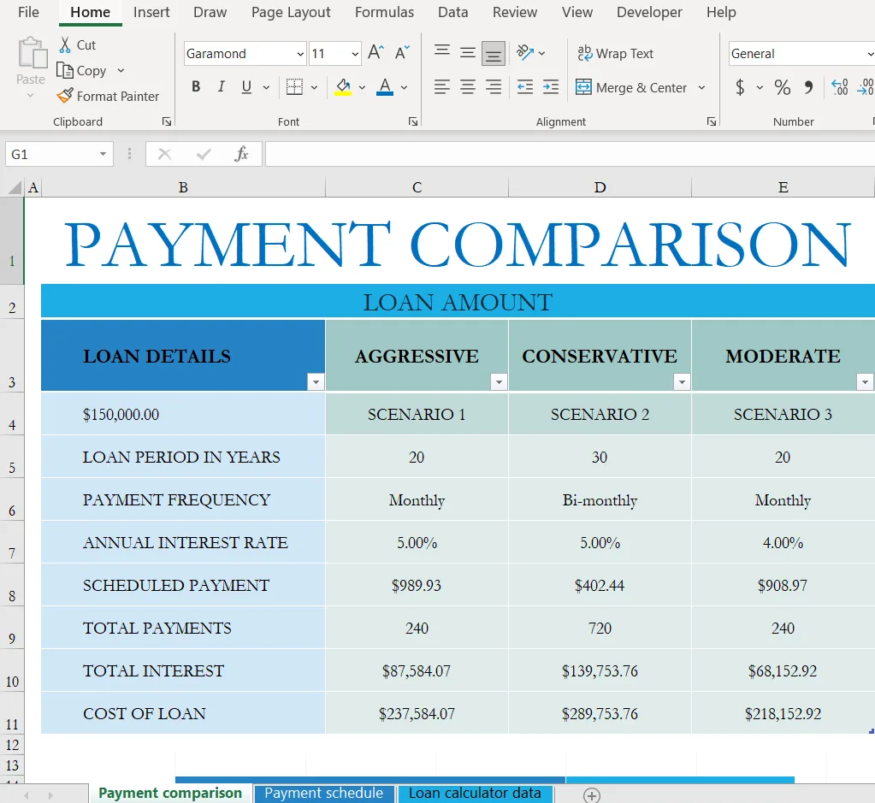
Task: Toggle Underline formatting
Action: [246, 86]
